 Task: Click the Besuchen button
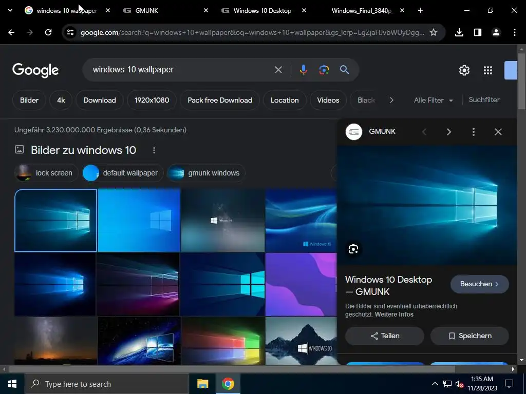click(479, 284)
